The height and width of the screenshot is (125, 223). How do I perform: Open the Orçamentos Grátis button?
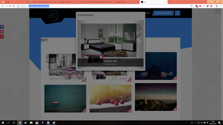(163, 13)
